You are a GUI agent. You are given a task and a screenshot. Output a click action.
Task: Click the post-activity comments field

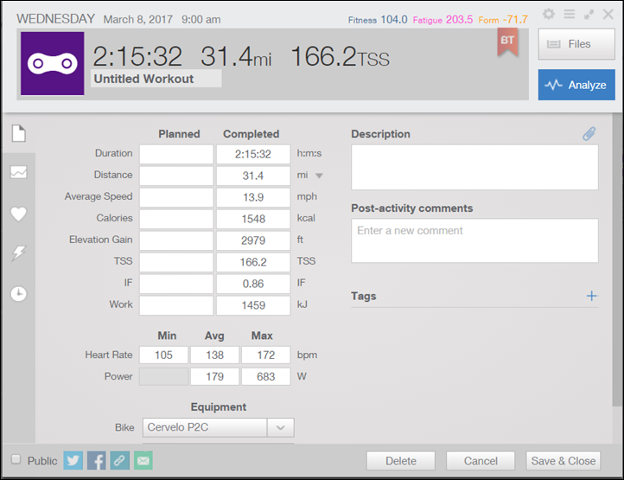point(474,240)
